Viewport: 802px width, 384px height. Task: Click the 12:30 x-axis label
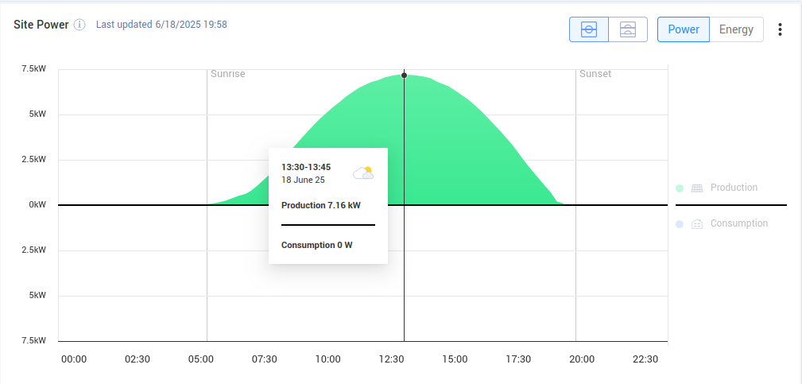(392, 359)
